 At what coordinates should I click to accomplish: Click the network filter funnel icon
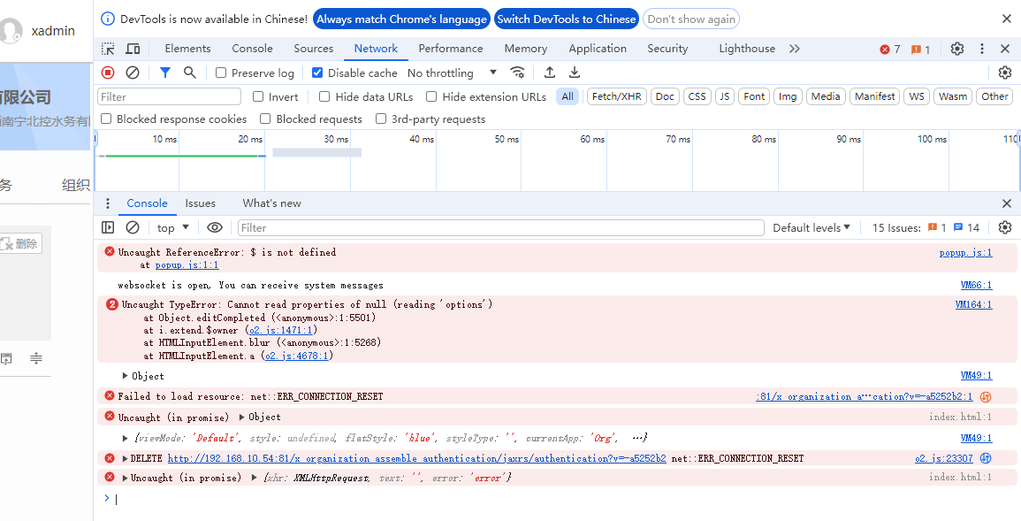(165, 73)
